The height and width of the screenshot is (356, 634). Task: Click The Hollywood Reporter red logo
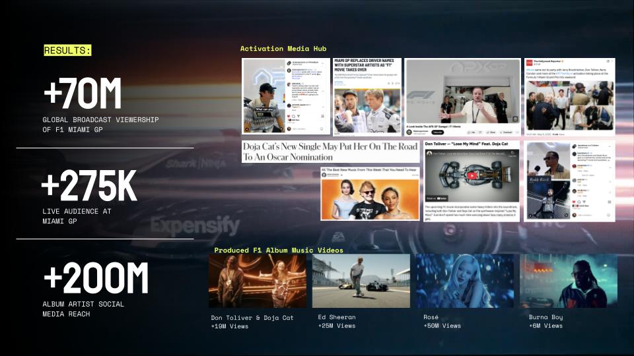pyautogui.click(x=529, y=63)
